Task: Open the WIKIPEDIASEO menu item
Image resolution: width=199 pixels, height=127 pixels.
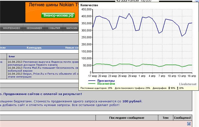Action: coord(12,28)
